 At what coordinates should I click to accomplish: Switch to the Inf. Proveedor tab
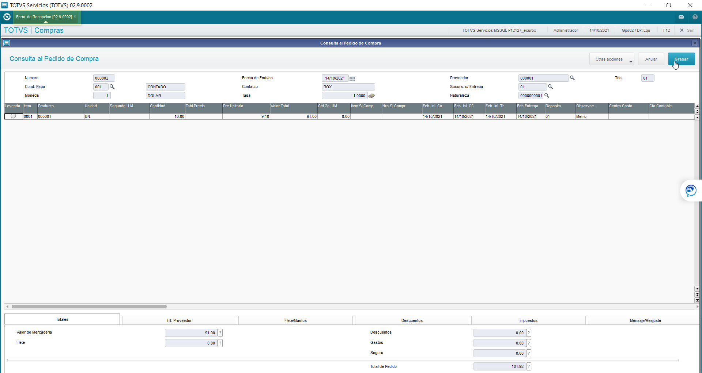(x=179, y=320)
